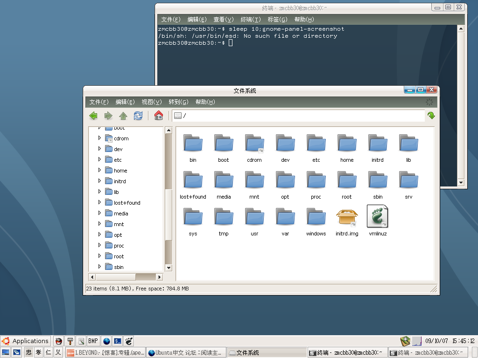The height and width of the screenshot is (358, 478).
Task: Go to the home folder icon
Action: [159, 116]
